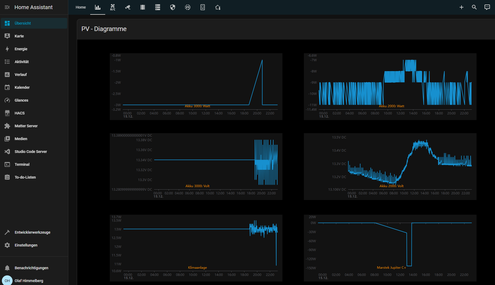Click the plus add button
The image size is (495, 285).
461,7
